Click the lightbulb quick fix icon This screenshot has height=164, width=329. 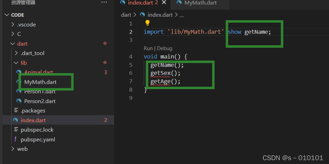click(x=148, y=23)
